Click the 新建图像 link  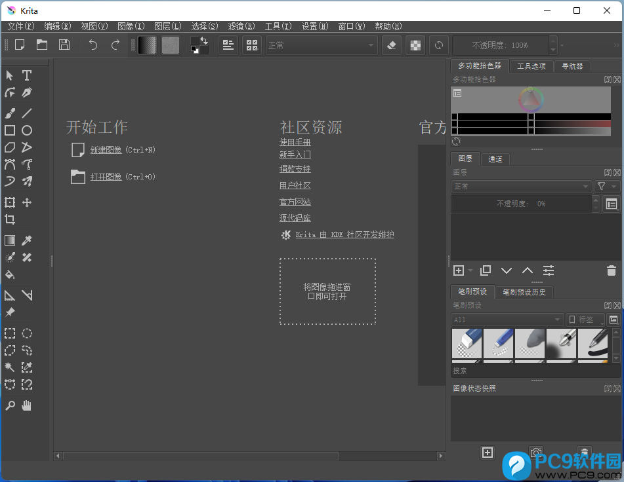(x=106, y=150)
